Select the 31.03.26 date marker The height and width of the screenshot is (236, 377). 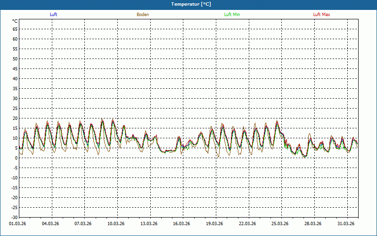click(x=346, y=224)
